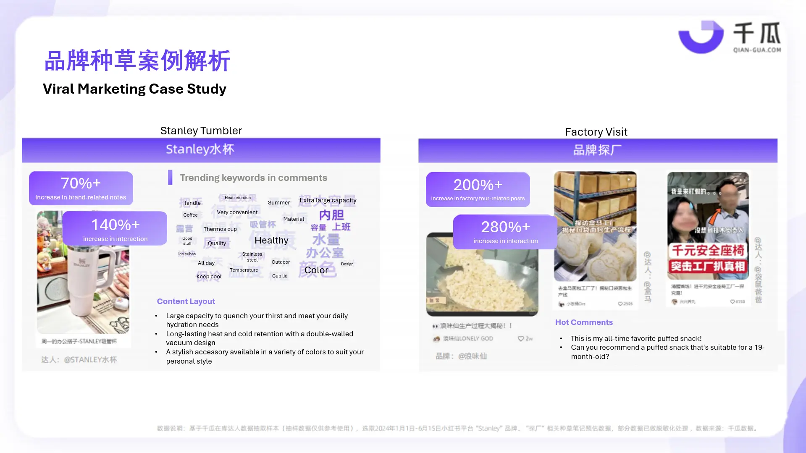
Task: Click the 'Quality' keyword
Action: (x=217, y=244)
